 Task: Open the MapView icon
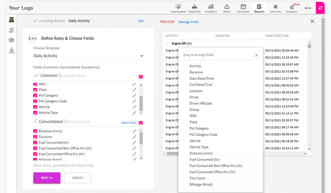tap(194, 8)
